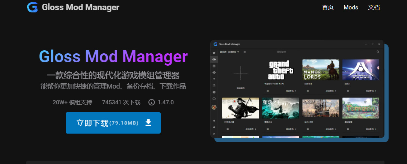Select the Manor Lords game thumbnail

pos(321,70)
